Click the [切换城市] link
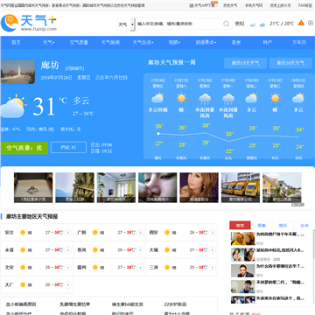The height and width of the screenshot is (315, 315). [74, 68]
